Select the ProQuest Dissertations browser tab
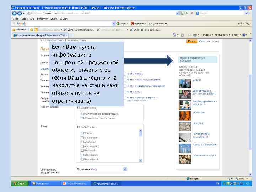Image resolution: width=256 pixels, height=192 pixels. (40, 35)
